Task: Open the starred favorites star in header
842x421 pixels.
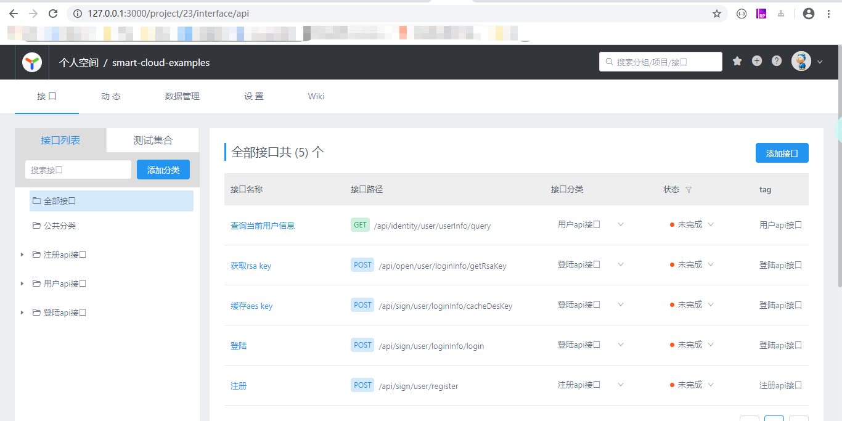Action: point(737,61)
